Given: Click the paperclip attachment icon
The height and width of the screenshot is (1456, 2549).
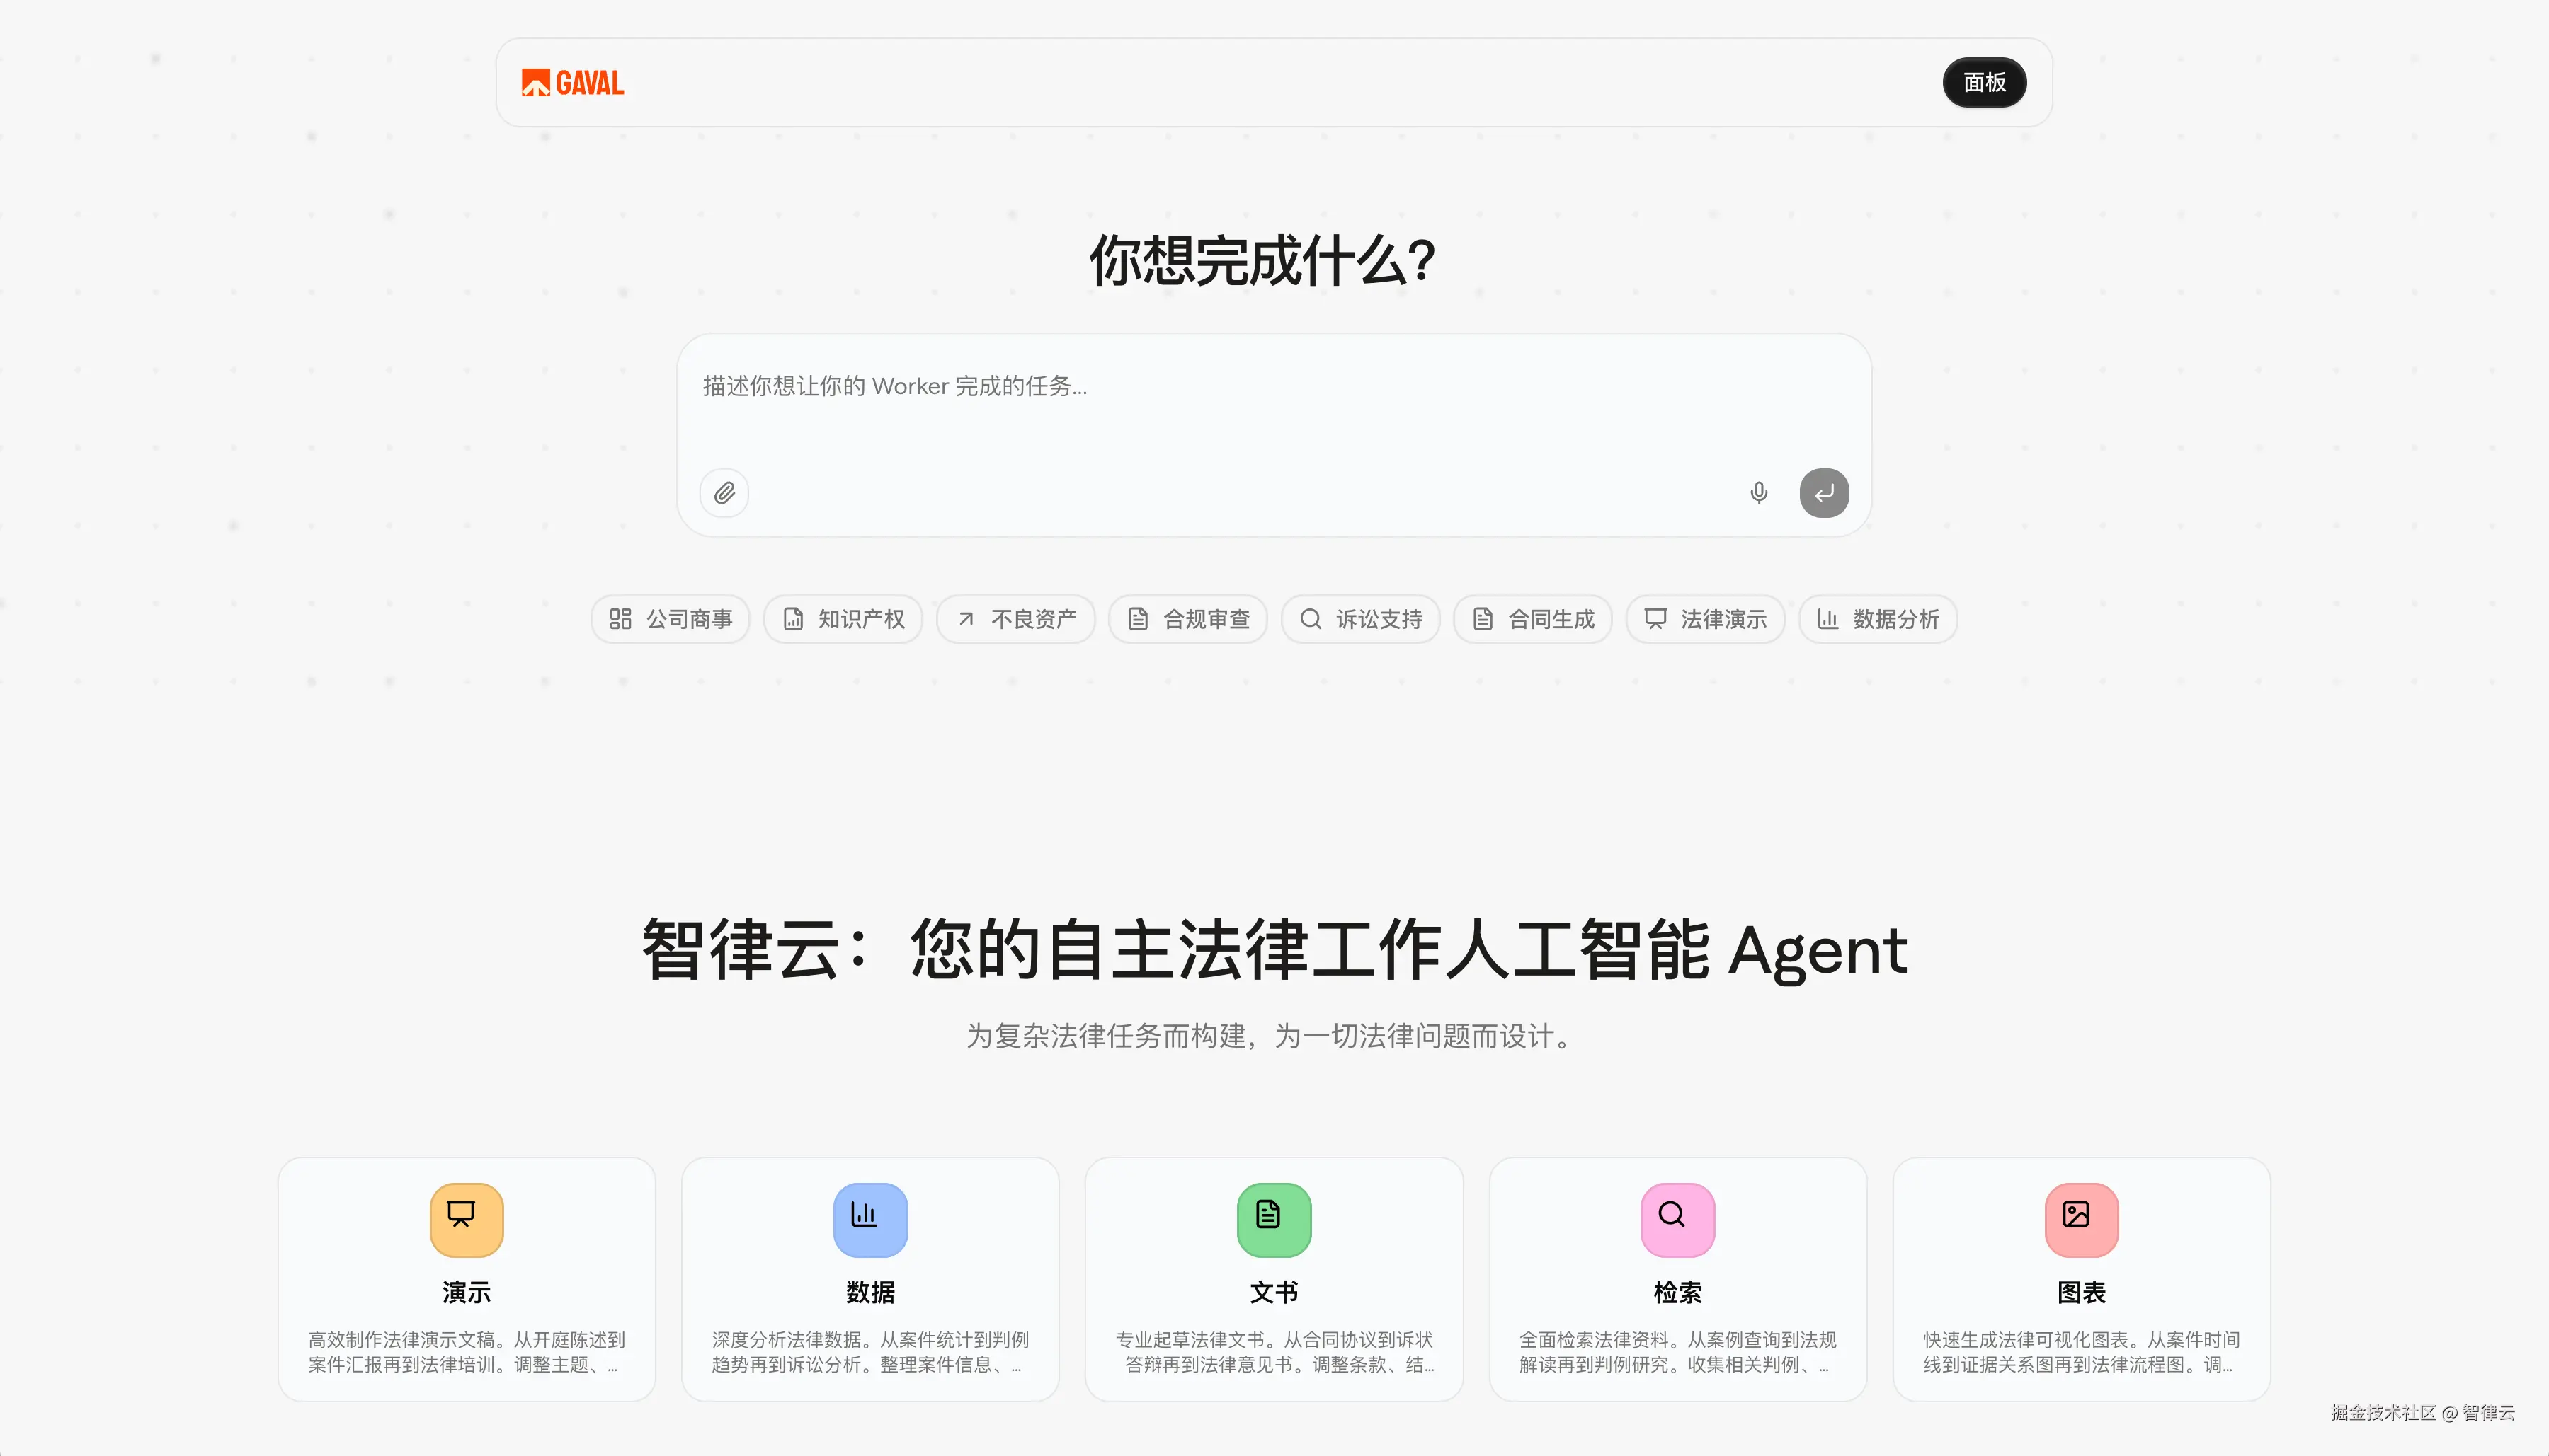Looking at the screenshot, I should click(x=724, y=493).
